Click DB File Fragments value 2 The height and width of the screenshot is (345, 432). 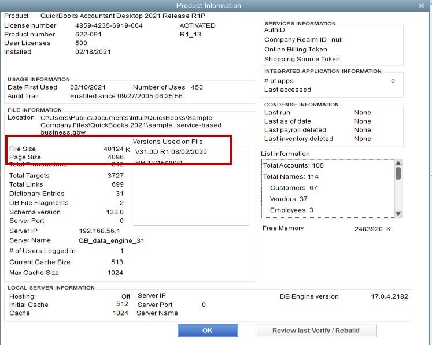(x=121, y=203)
